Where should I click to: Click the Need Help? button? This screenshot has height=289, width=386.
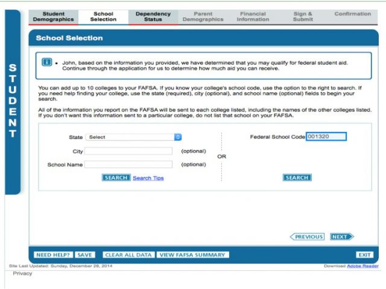coord(53,255)
